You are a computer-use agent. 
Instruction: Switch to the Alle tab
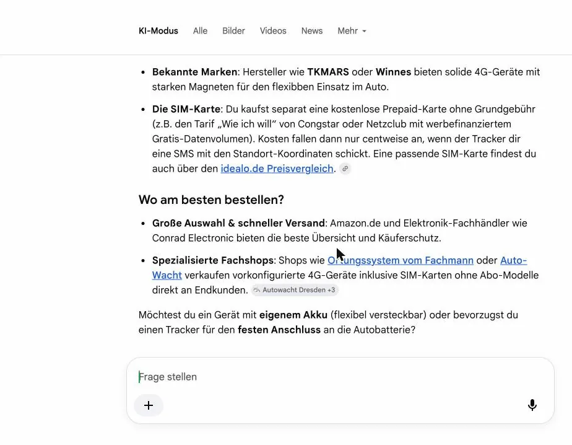[201, 31]
